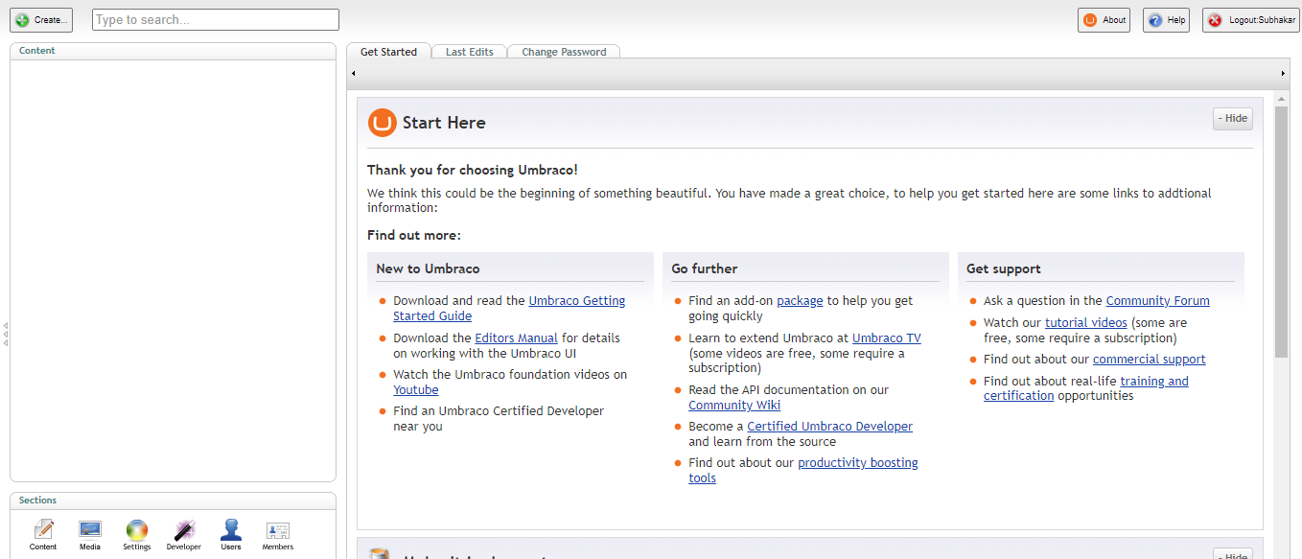This screenshot has width=1302, height=559.
Task: Open the Umbraco TV link
Action: click(886, 338)
